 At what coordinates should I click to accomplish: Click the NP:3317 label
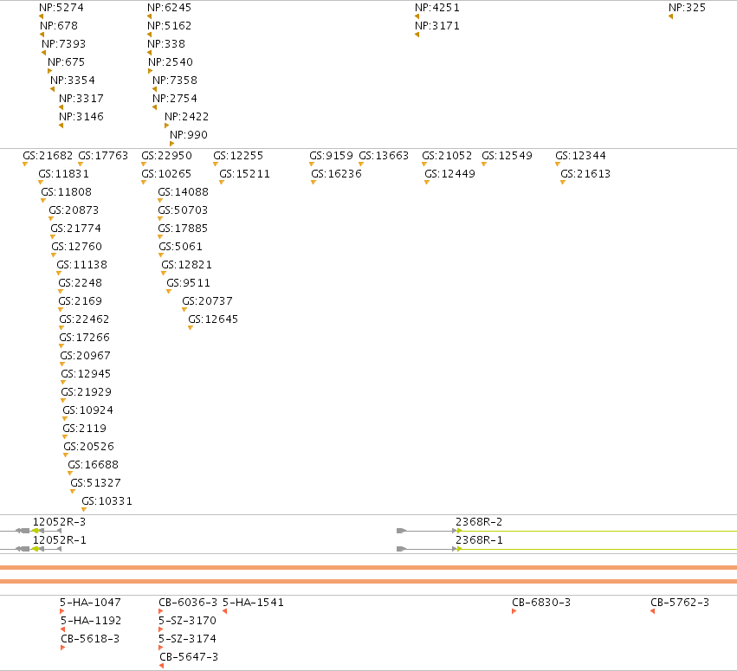(x=81, y=98)
